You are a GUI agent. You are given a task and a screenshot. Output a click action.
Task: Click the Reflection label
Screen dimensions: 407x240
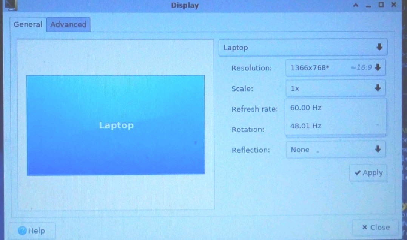click(x=251, y=150)
